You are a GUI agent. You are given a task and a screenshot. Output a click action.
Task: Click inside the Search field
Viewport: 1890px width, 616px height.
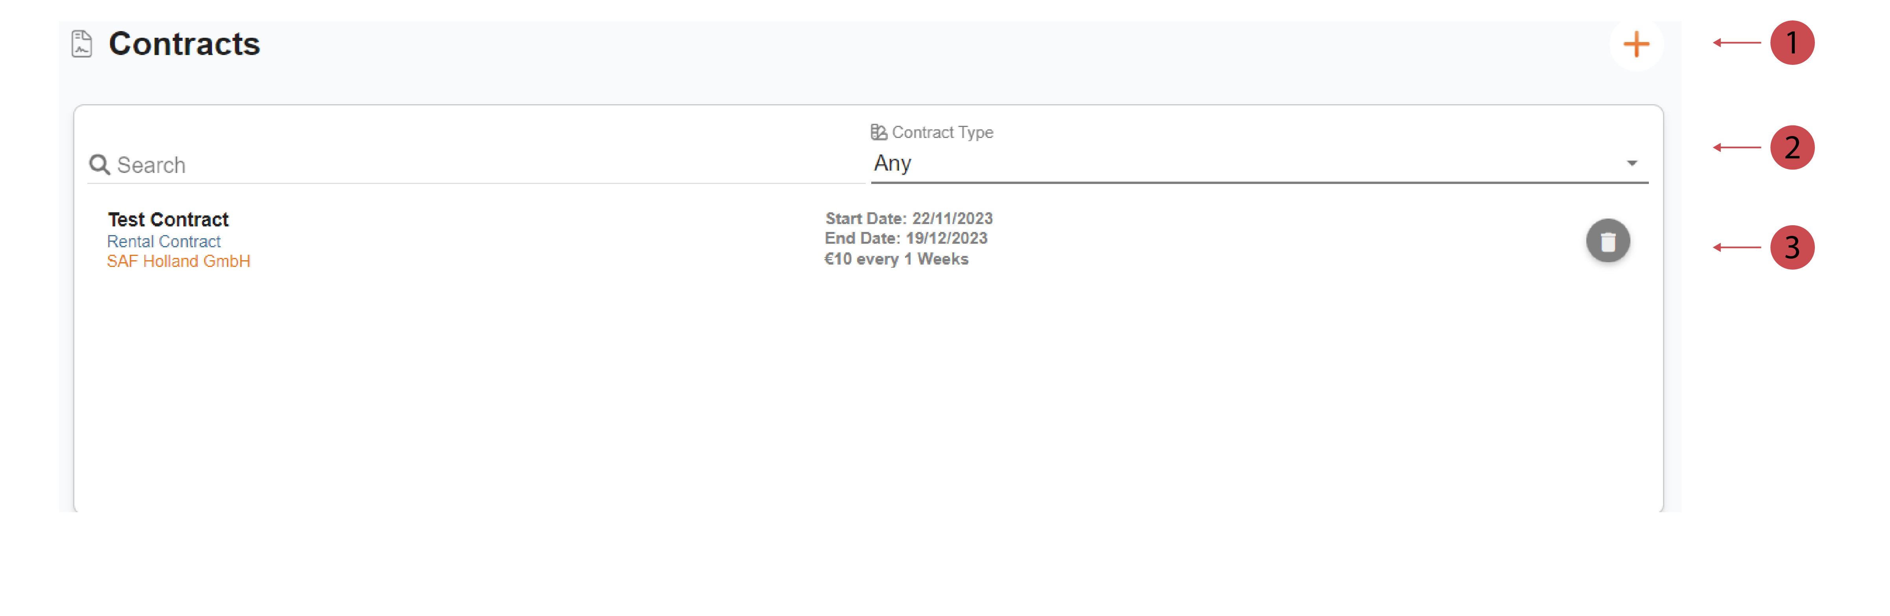point(293,164)
